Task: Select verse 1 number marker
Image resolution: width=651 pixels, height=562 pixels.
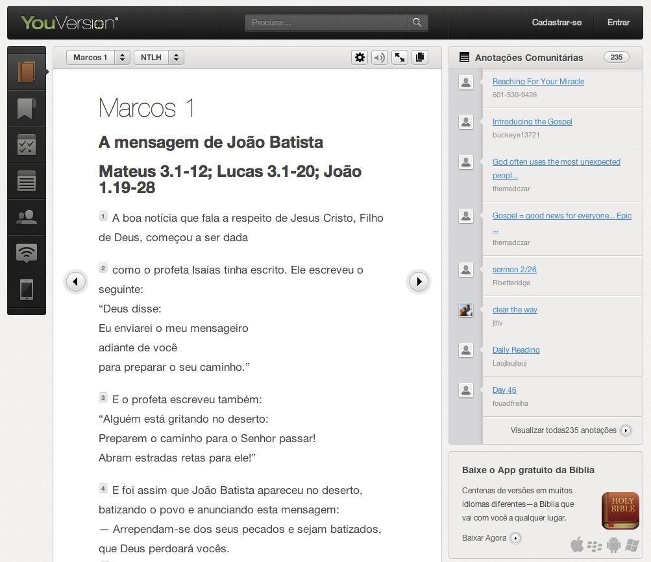Action: click(x=103, y=216)
